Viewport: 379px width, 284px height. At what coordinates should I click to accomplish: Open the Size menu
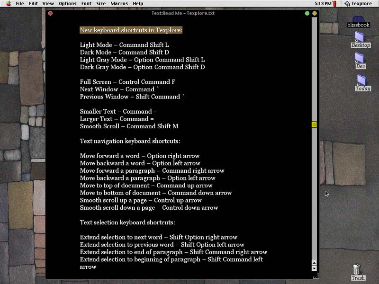click(x=101, y=4)
